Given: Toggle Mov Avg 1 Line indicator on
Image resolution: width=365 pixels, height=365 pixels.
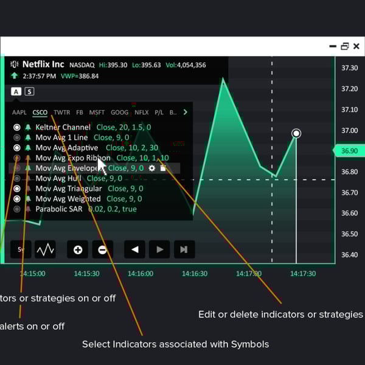Looking at the screenshot, I should [x=17, y=137].
